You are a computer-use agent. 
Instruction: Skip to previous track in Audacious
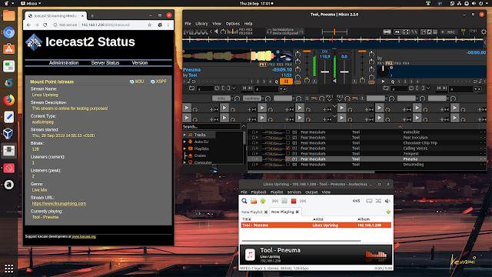click(275, 201)
